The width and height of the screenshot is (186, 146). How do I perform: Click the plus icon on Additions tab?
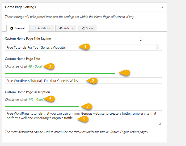tap(35, 28)
